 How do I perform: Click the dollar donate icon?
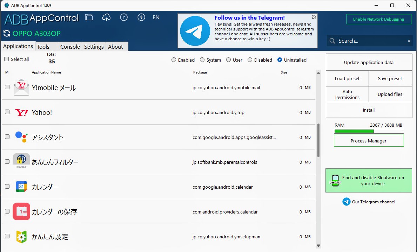[141, 17]
